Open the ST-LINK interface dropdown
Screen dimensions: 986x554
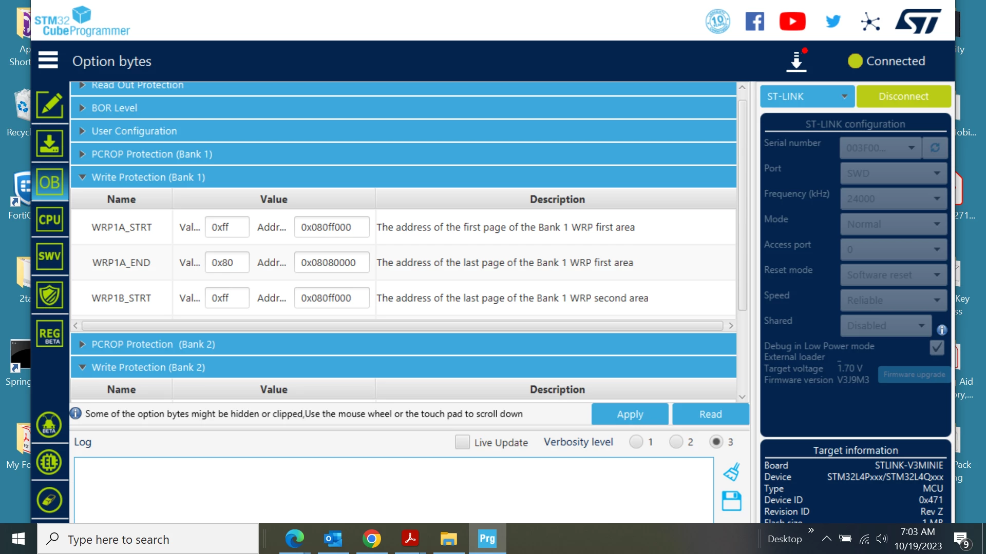coord(807,96)
